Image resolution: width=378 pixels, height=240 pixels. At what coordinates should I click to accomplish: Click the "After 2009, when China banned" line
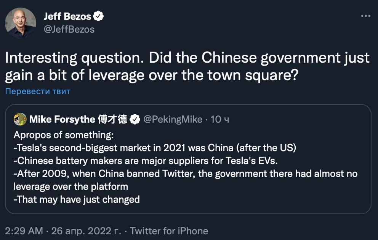(x=185, y=174)
